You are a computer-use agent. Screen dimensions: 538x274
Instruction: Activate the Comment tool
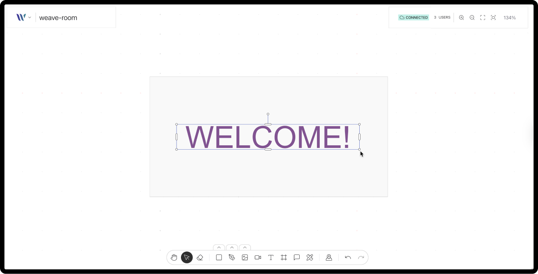(297, 258)
